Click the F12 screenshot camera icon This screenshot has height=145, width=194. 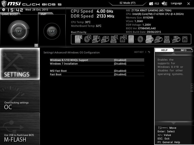point(151,4)
